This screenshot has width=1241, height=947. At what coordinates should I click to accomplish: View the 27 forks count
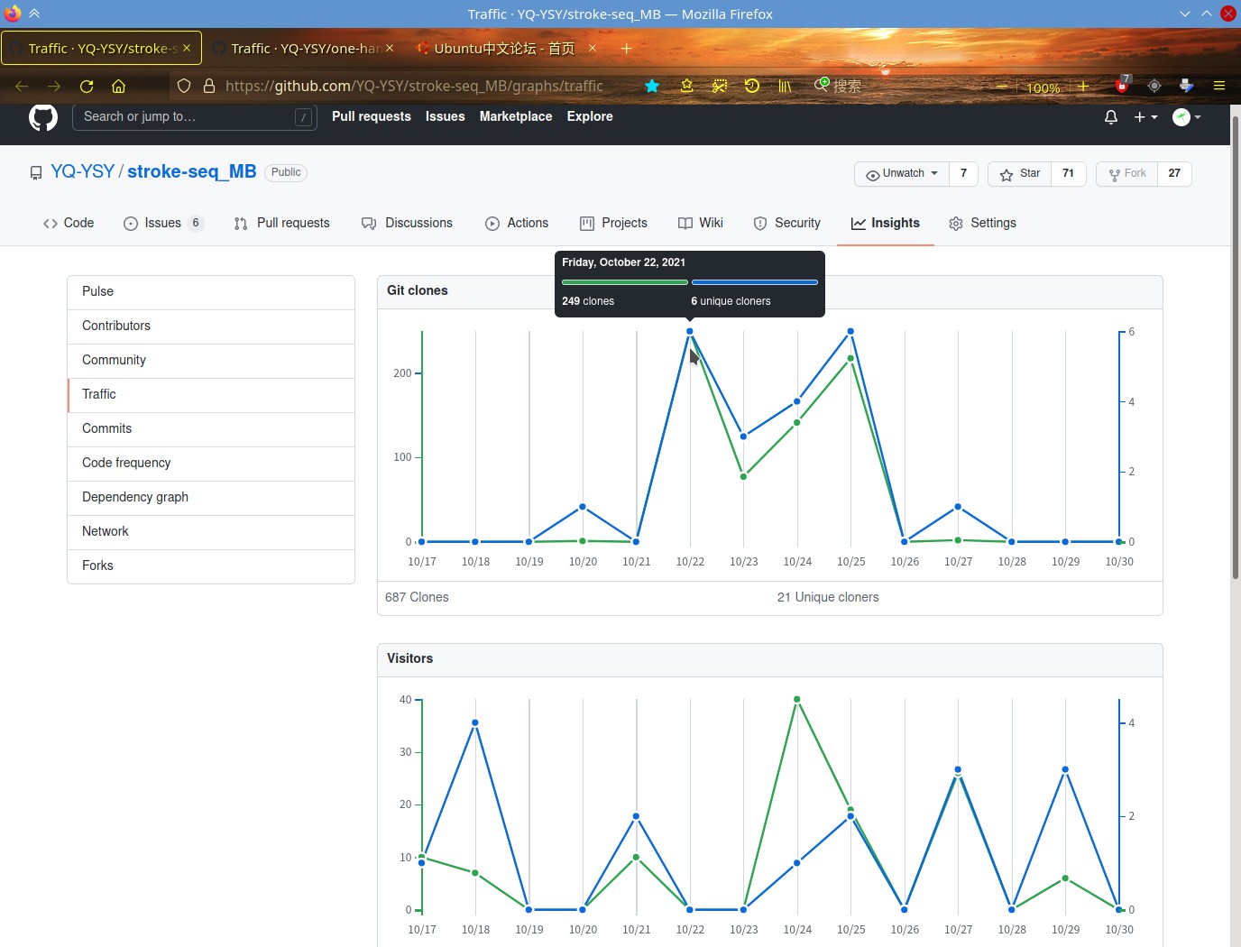tap(1174, 174)
